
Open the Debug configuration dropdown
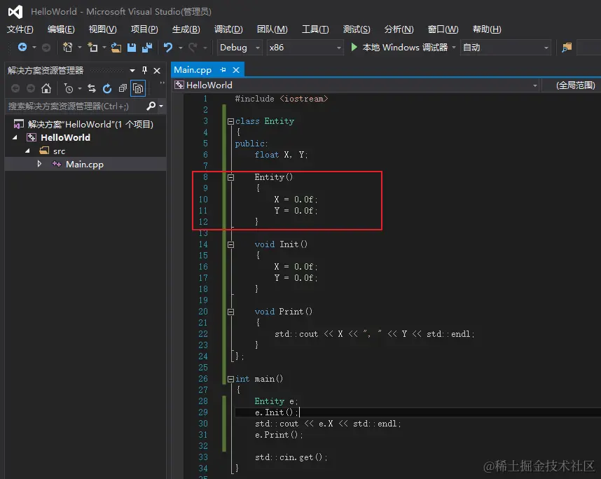240,48
